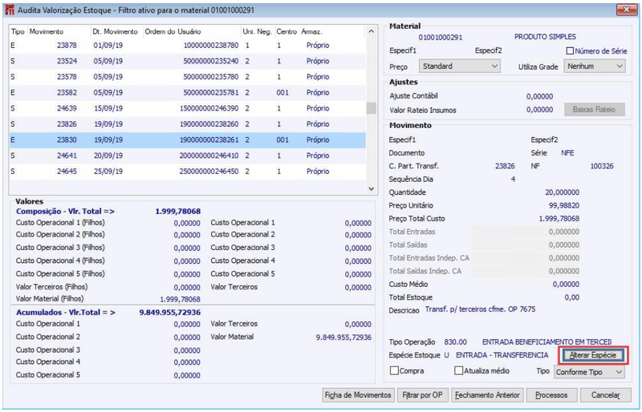Click the Filtrar por OP button

tap(423, 395)
